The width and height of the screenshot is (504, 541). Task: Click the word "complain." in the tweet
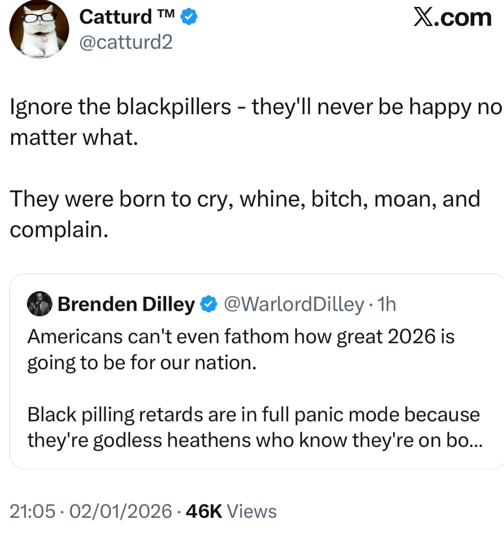pyautogui.click(x=55, y=230)
